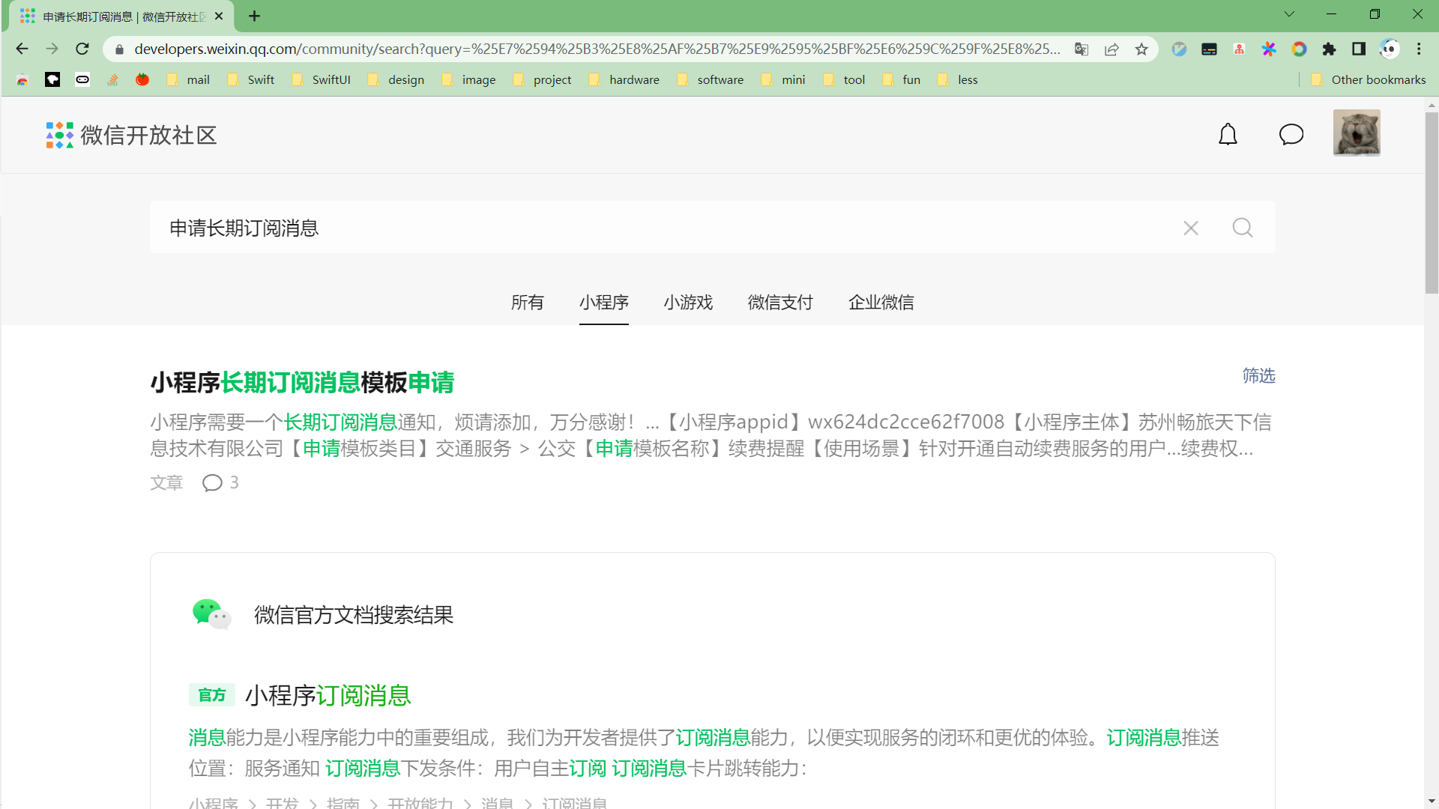This screenshot has width=1439, height=809.
Task: Switch to the 微信支付 tab
Action: coord(779,303)
